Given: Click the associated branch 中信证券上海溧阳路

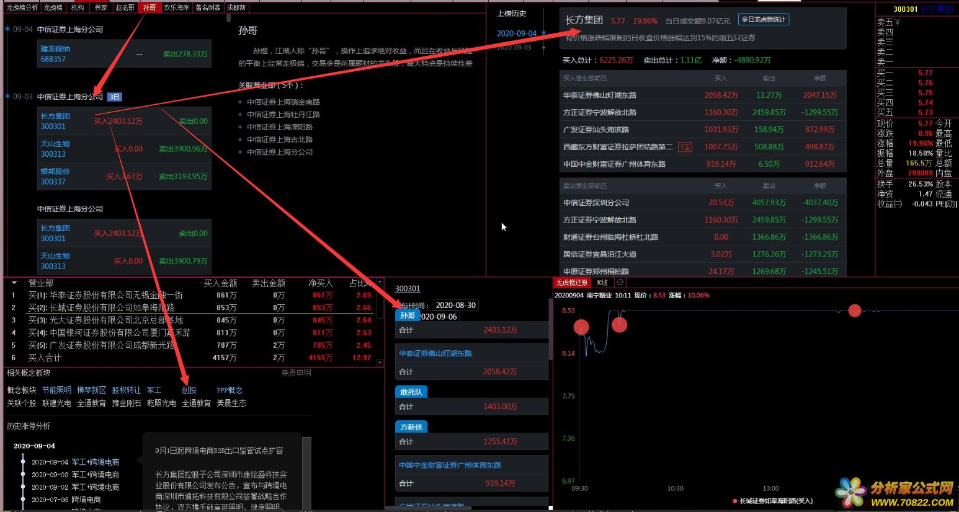Looking at the screenshot, I should pyautogui.click(x=280, y=127).
